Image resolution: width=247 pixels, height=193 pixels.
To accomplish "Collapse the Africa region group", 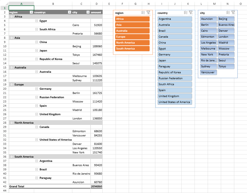I will pos(12,16).
